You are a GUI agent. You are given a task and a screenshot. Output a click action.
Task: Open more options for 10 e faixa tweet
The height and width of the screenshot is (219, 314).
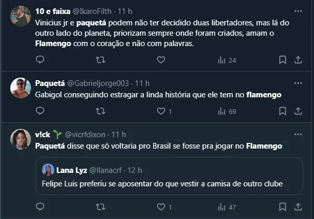tap(298, 10)
